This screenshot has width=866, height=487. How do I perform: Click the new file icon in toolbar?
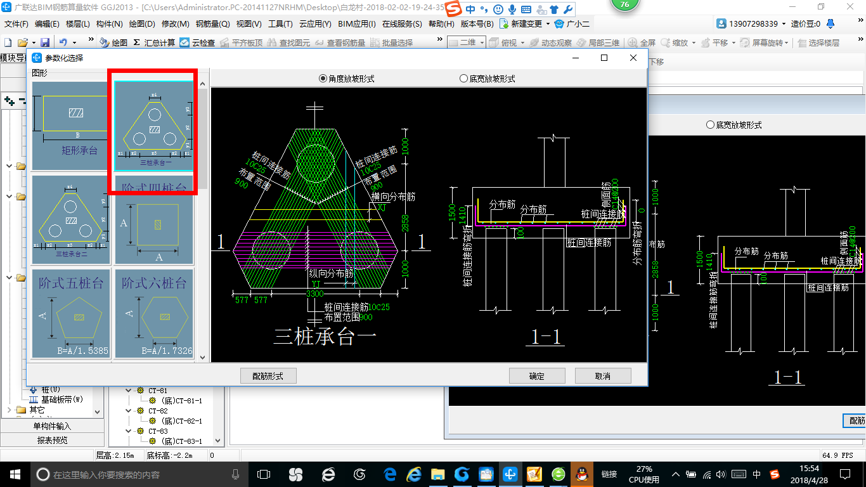click(x=8, y=42)
